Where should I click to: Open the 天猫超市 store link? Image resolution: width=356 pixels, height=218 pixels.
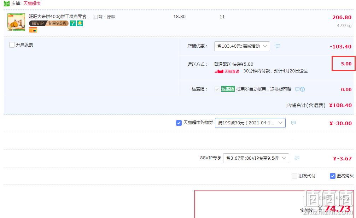tap(32, 4)
